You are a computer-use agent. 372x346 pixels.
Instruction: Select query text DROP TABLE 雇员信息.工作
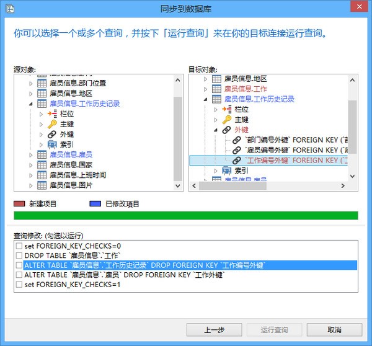pyautogui.click(x=73, y=255)
